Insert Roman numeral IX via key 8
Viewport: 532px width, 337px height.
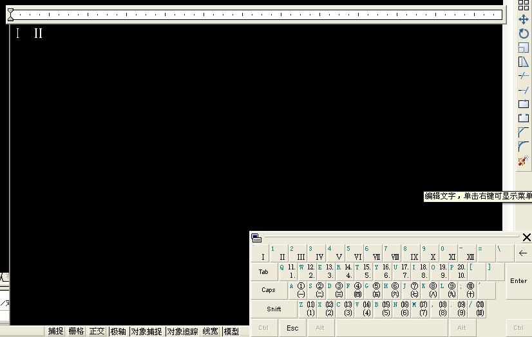(411, 253)
